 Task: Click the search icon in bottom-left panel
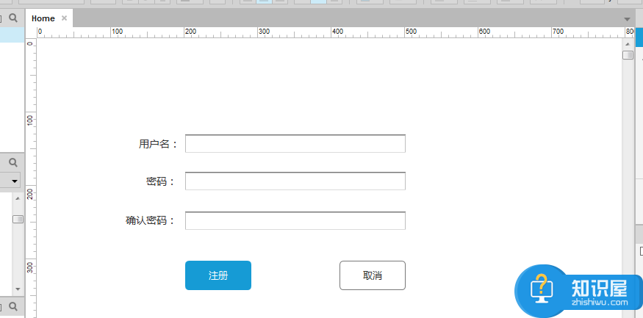[12, 305]
